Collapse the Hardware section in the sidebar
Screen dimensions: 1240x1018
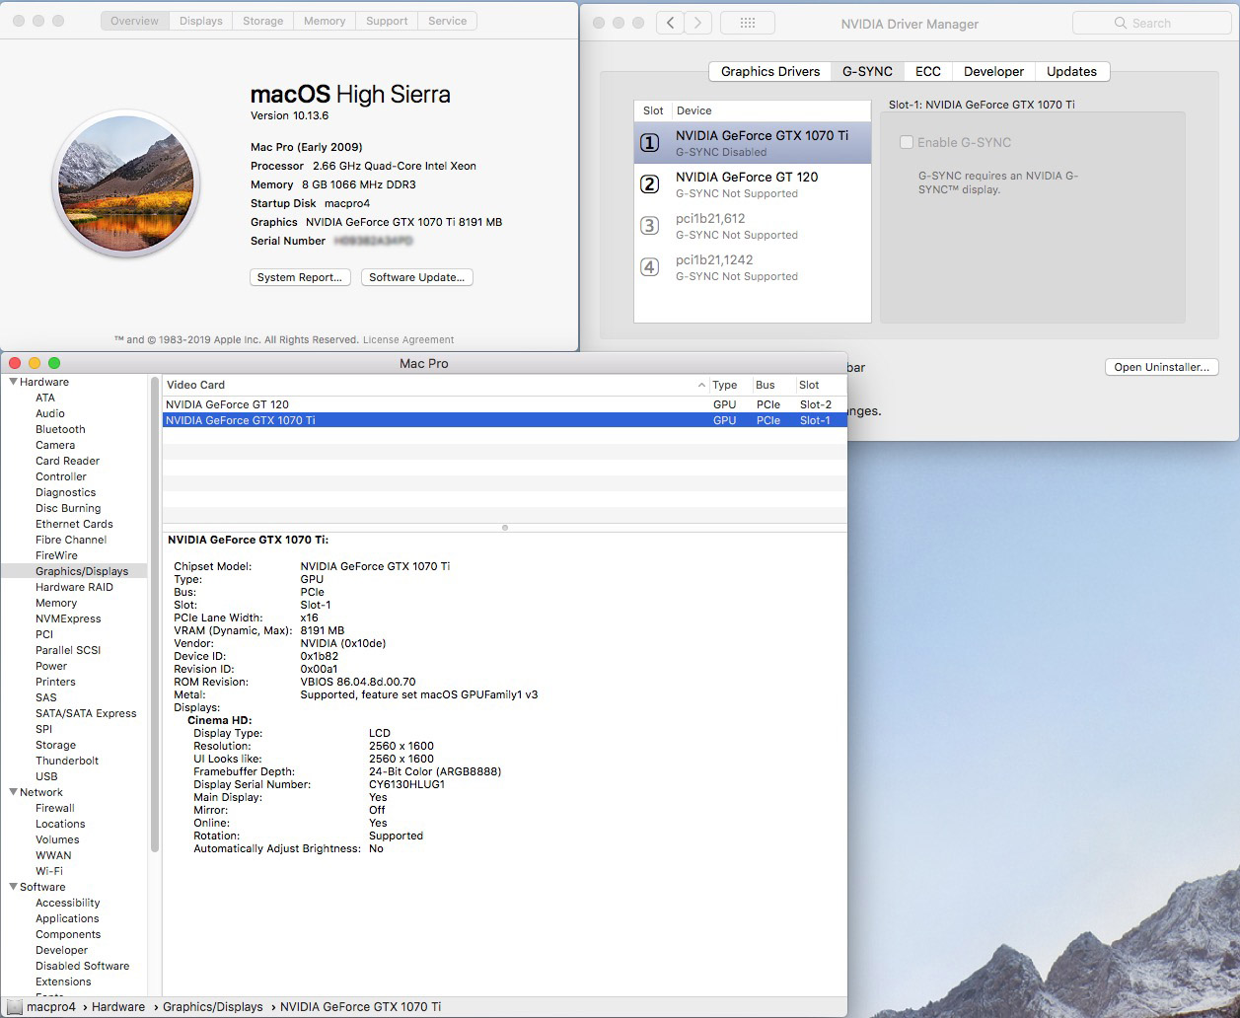coord(13,382)
